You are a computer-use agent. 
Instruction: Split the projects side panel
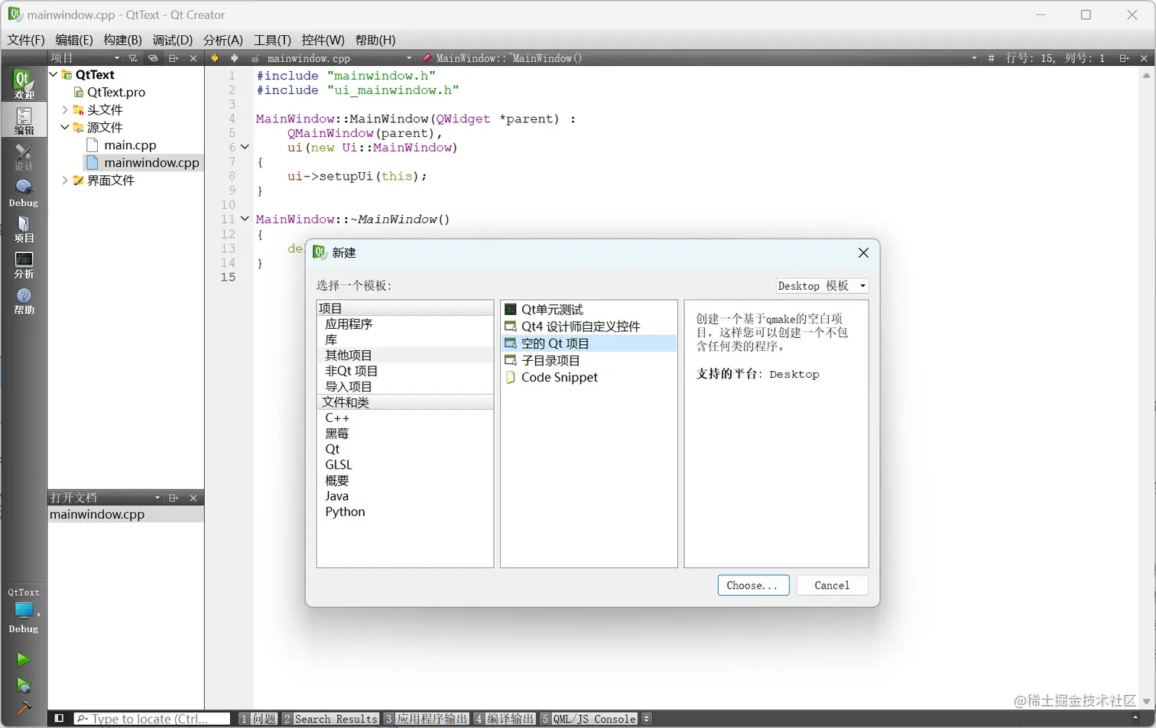click(x=174, y=58)
